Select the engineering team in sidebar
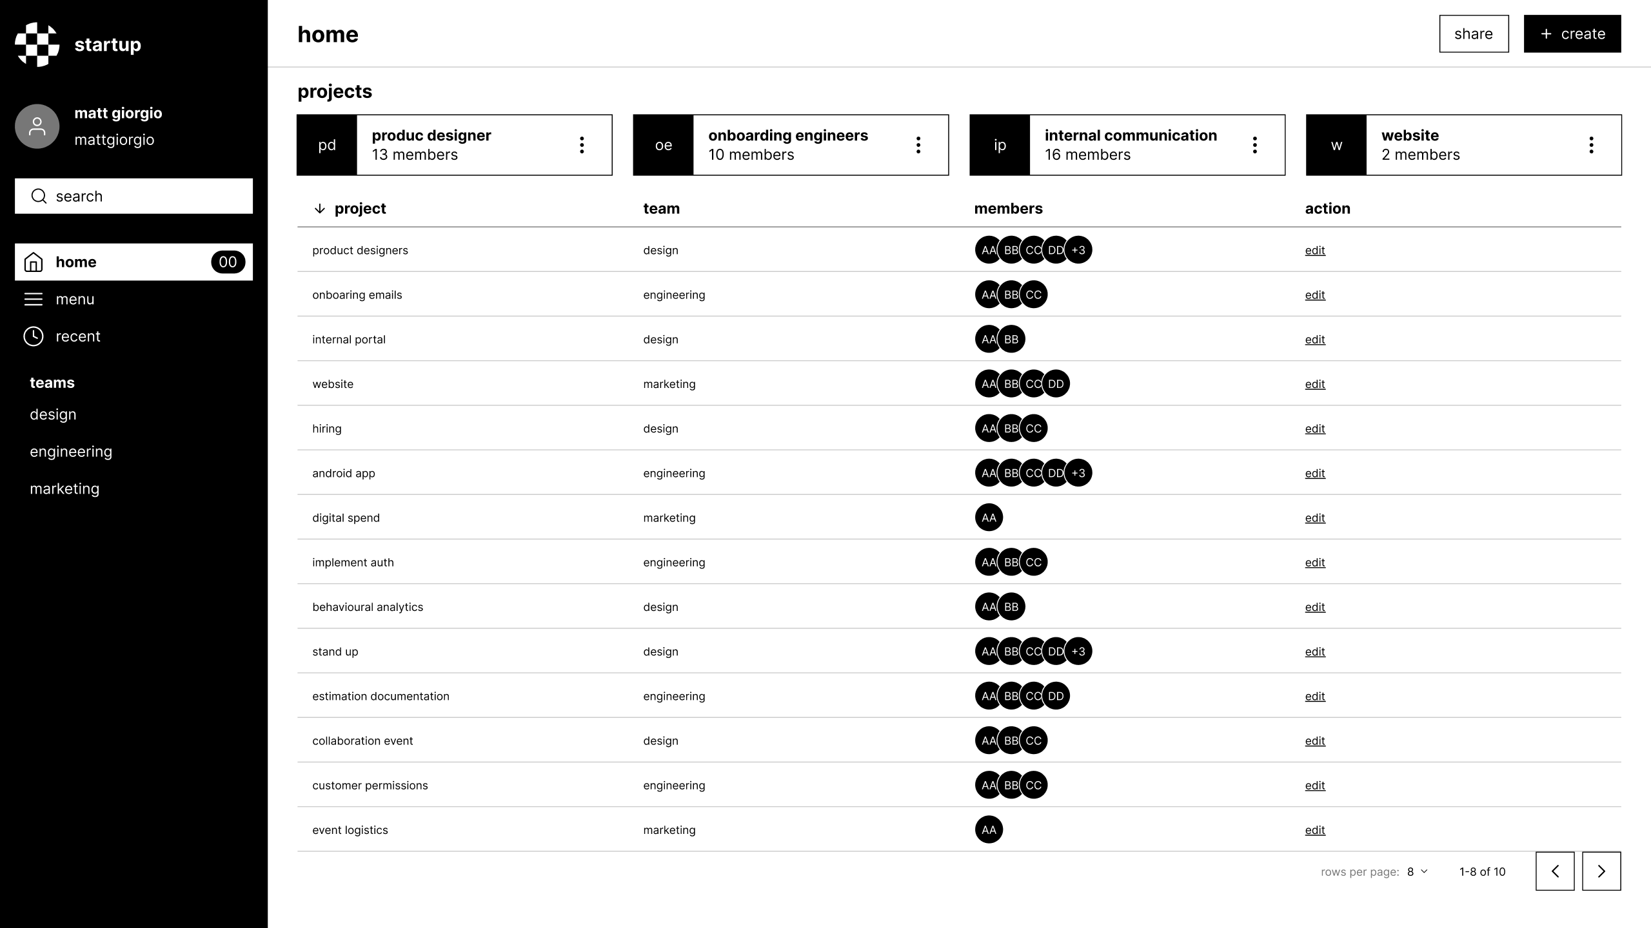 (x=71, y=451)
